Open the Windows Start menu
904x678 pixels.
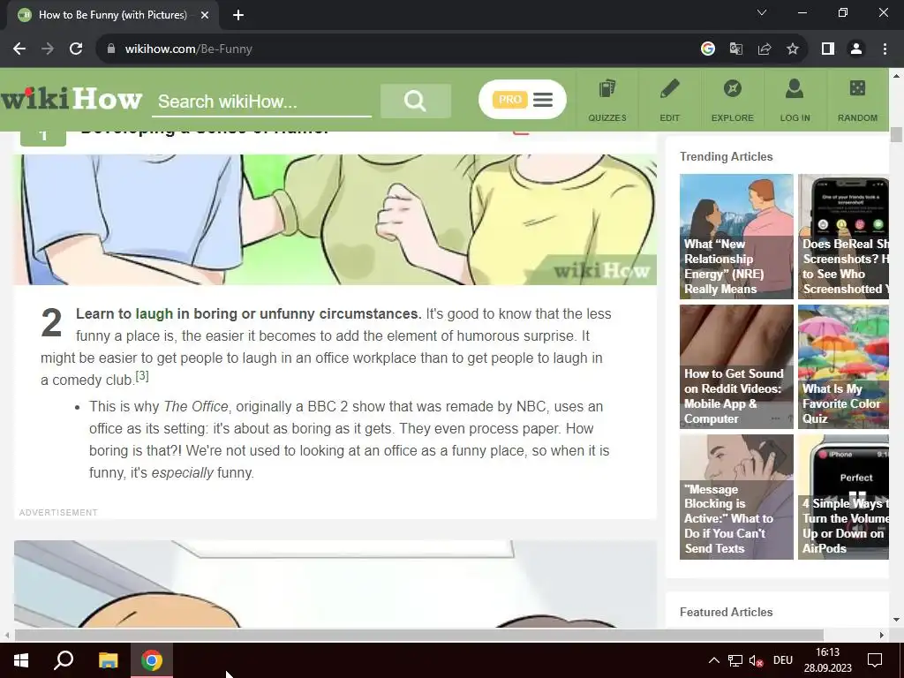(x=21, y=660)
